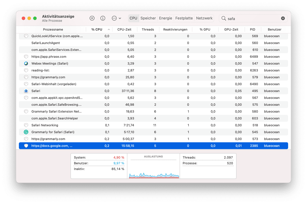Click the magnifying glass search icon
307x204 pixels.
click(224, 18)
